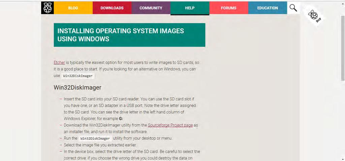Click the 'In the device box' instruction step

coord(132,155)
